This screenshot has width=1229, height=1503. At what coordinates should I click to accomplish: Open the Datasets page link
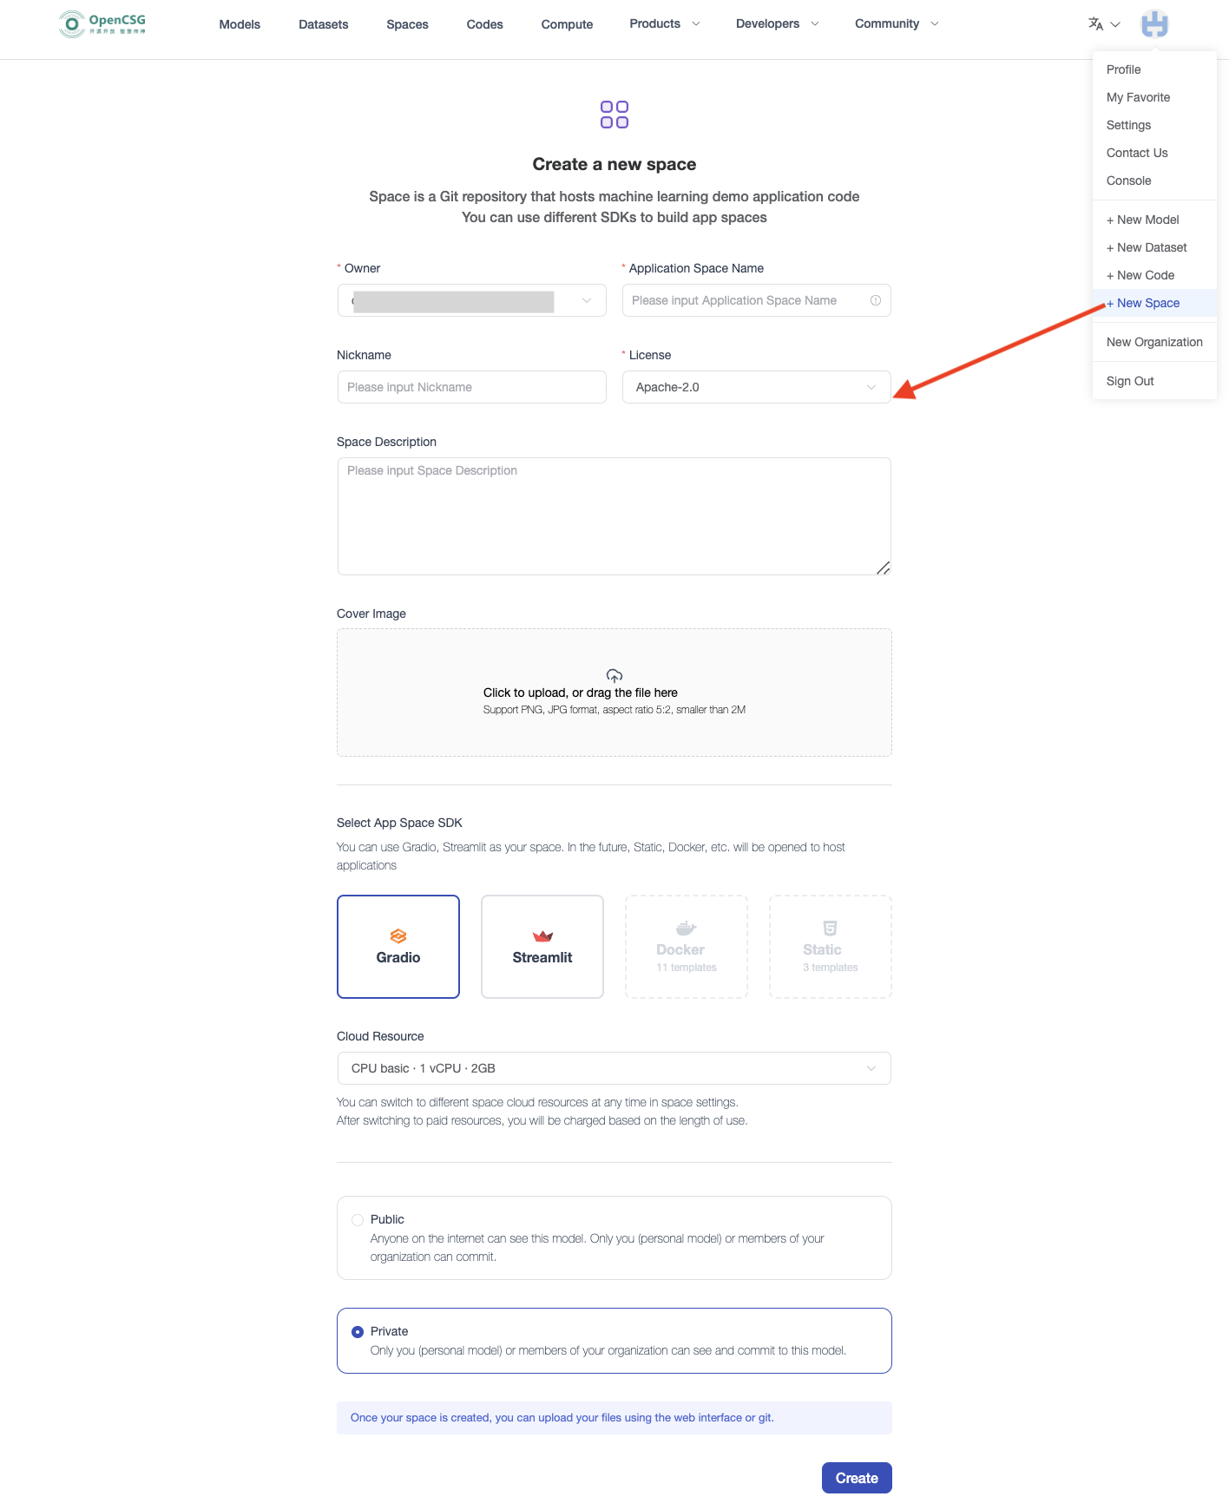pyautogui.click(x=323, y=24)
